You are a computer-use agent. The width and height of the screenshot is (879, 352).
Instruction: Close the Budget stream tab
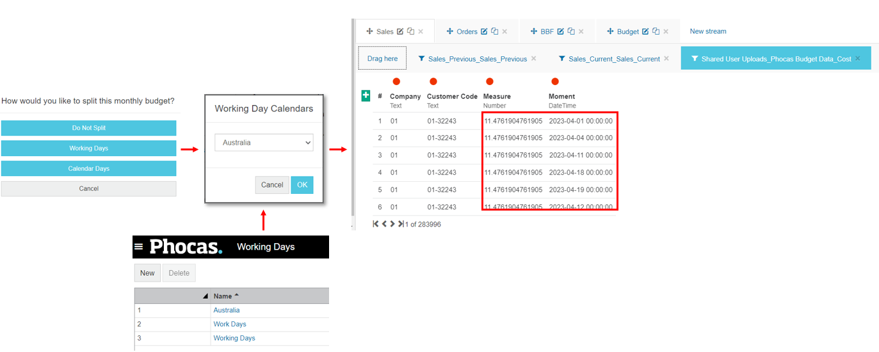pyautogui.click(x=666, y=31)
